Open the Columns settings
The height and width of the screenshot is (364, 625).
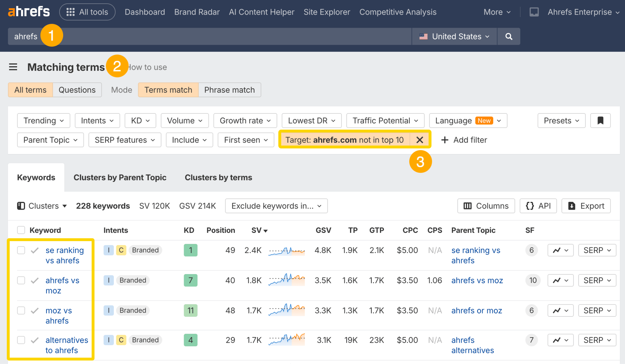[x=486, y=206]
